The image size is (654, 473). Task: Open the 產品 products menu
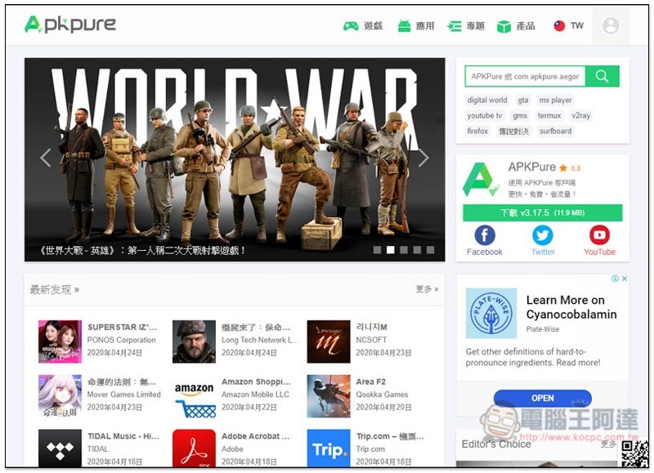[516, 26]
